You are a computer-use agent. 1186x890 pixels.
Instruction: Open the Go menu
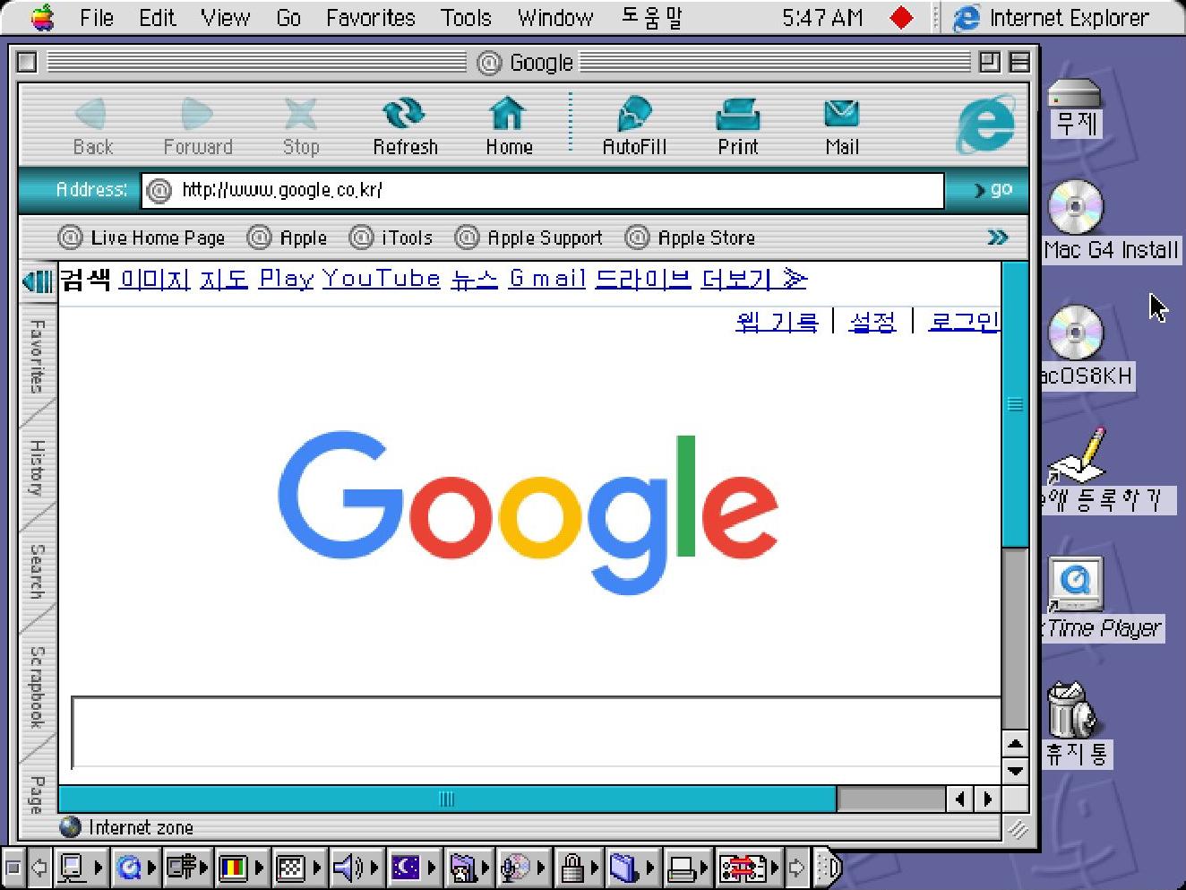288,18
